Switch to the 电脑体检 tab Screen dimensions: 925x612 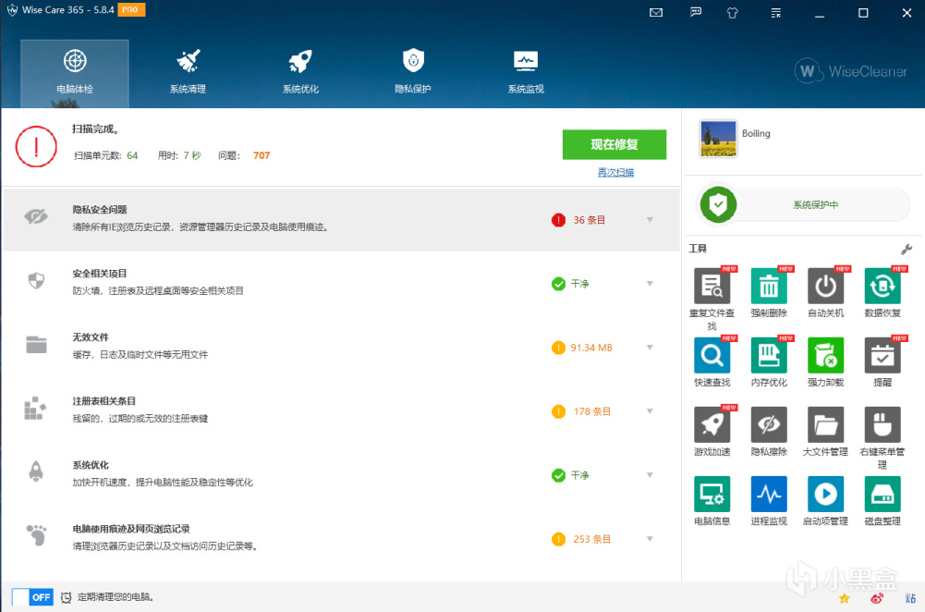[x=75, y=73]
